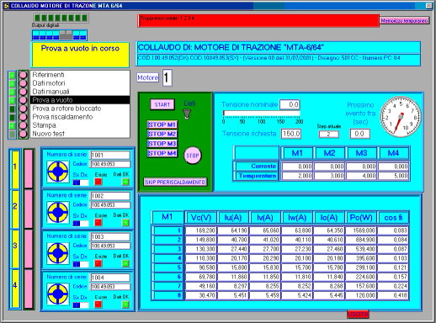Click the SKIP PRERISCALDAMENTO button
Viewport: 436px width, 323px height.
click(175, 183)
